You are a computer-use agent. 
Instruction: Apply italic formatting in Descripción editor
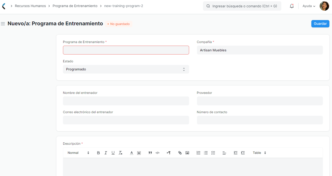point(106,153)
